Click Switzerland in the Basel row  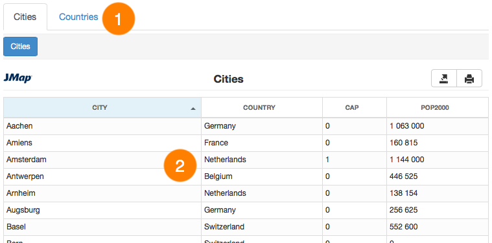point(224,227)
